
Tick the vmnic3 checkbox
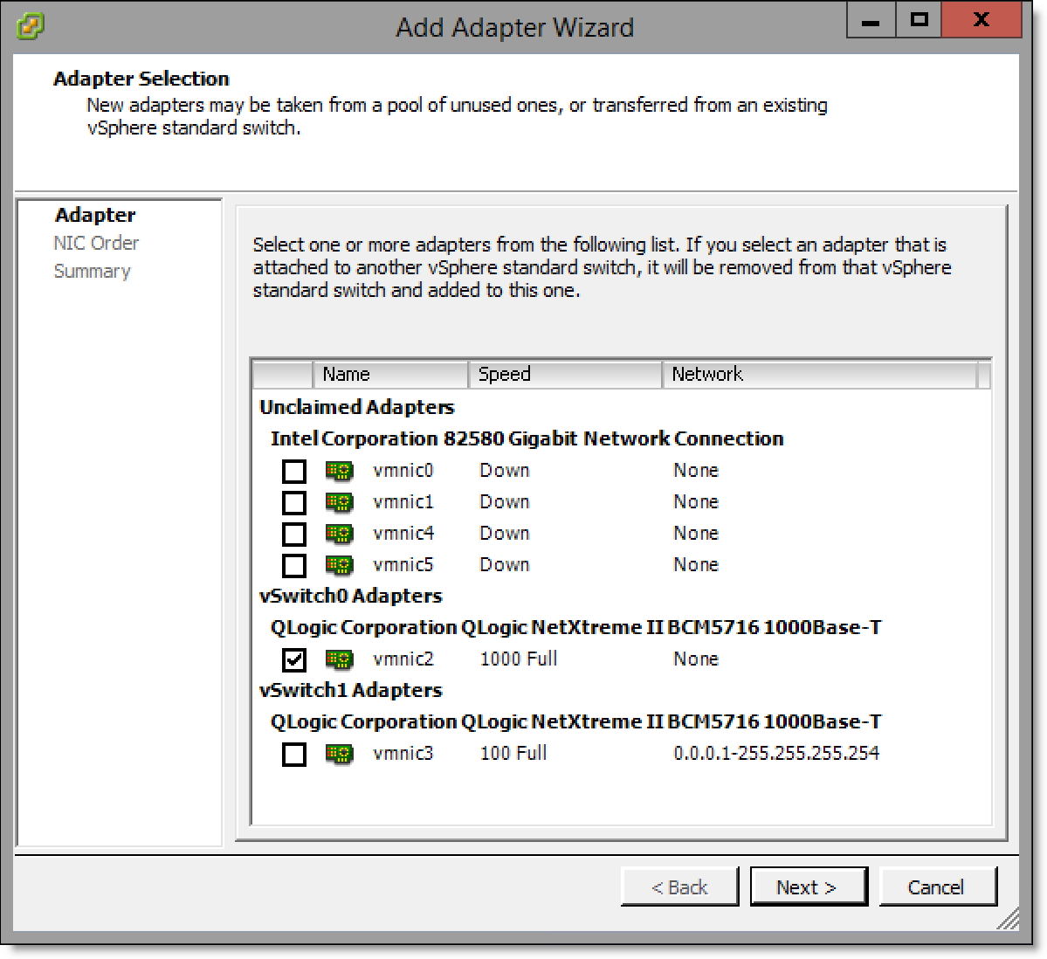click(294, 755)
